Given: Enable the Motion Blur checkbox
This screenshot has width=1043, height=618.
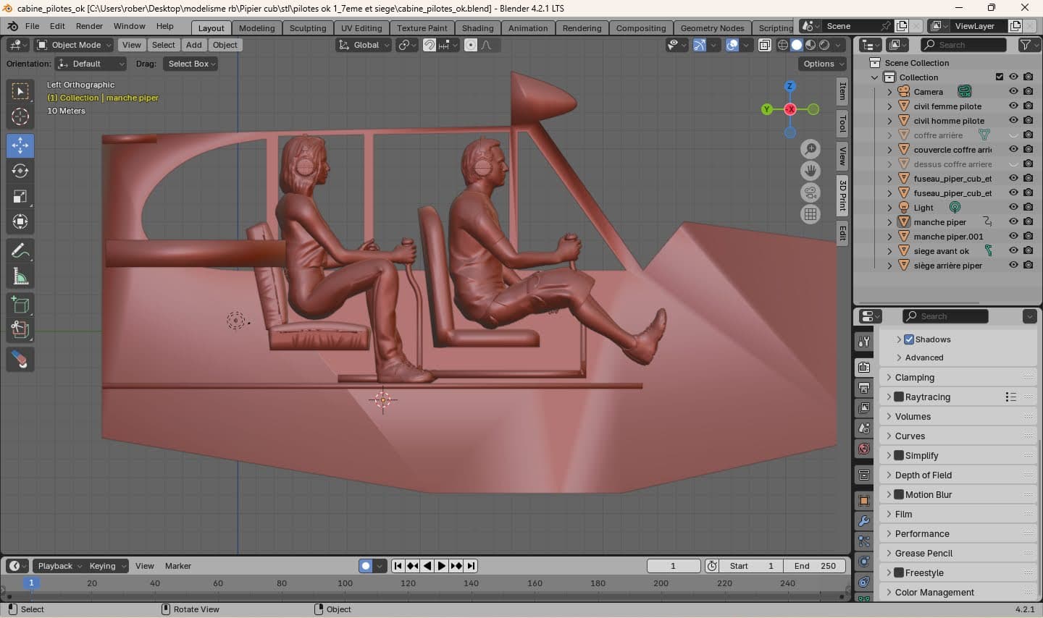Looking at the screenshot, I should pyautogui.click(x=899, y=494).
